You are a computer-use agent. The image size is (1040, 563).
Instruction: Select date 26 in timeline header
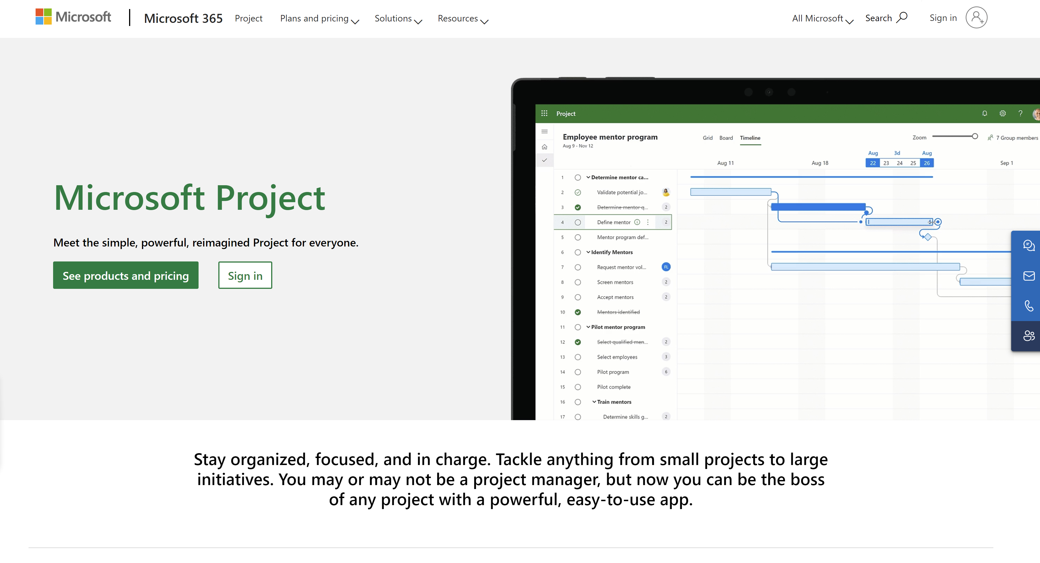[926, 163]
